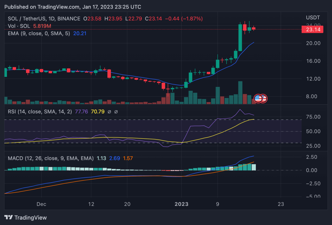The image size is (332, 225).
Task: Open the front US flag economic event marker
Action: coord(258,98)
